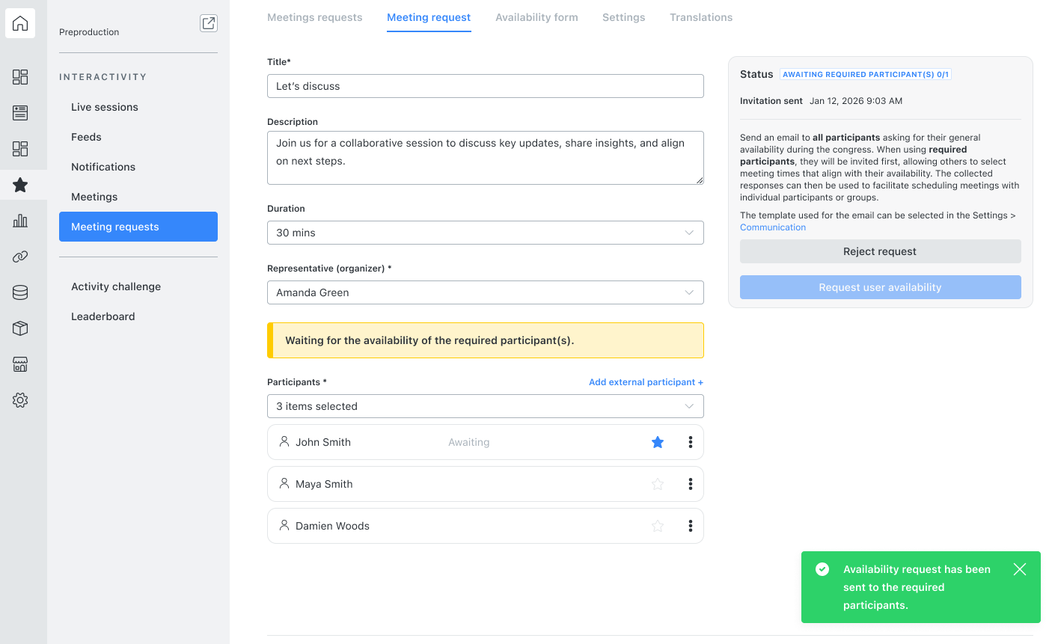This screenshot has width=1055, height=644.
Task: Open the storefront marketplace icon
Action: [x=20, y=364]
